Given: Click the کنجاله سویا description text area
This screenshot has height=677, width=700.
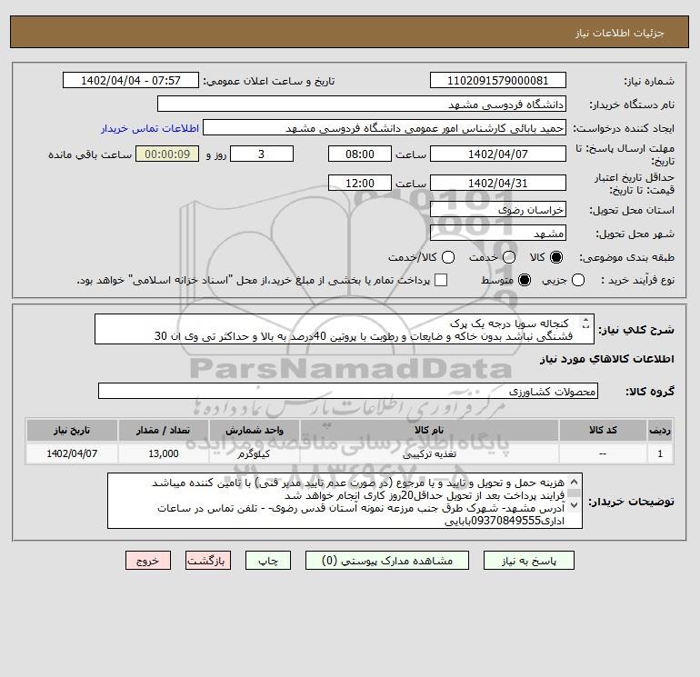Looking at the screenshot, I should [345, 329].
